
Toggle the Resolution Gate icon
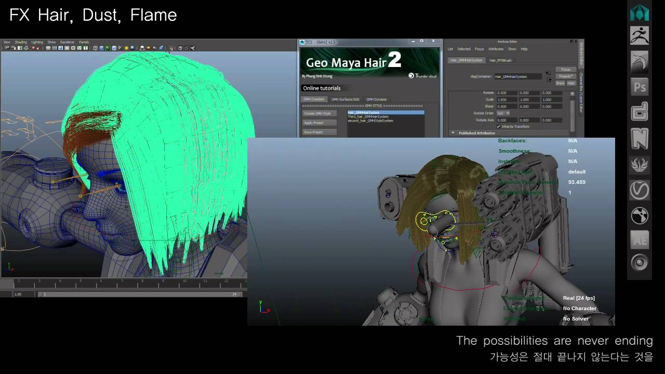point(61,48)
